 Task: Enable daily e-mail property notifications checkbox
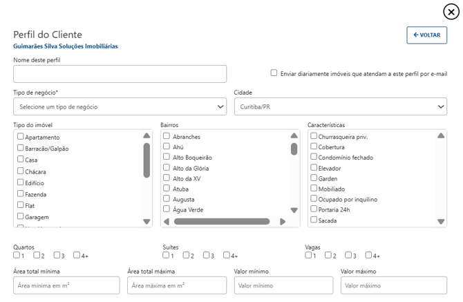274,73
